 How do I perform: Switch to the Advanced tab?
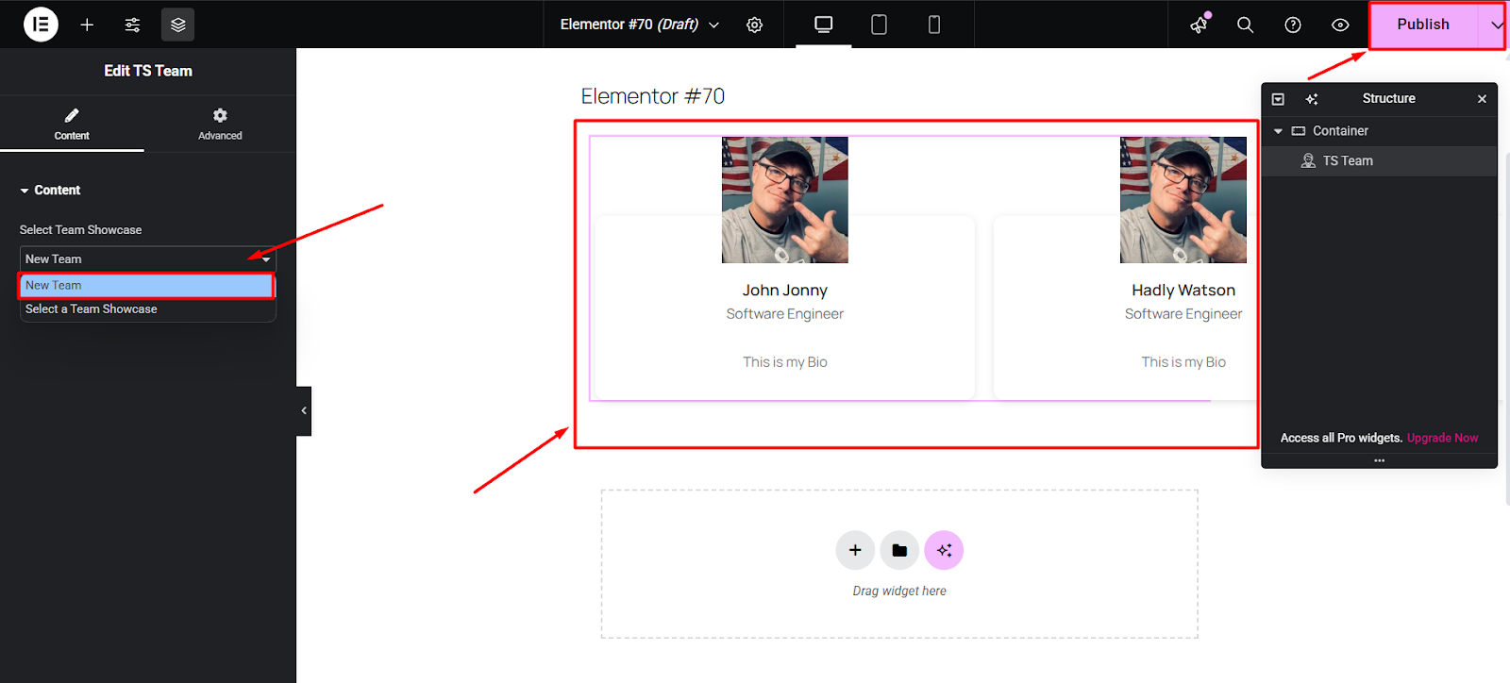tap(220, 124)
